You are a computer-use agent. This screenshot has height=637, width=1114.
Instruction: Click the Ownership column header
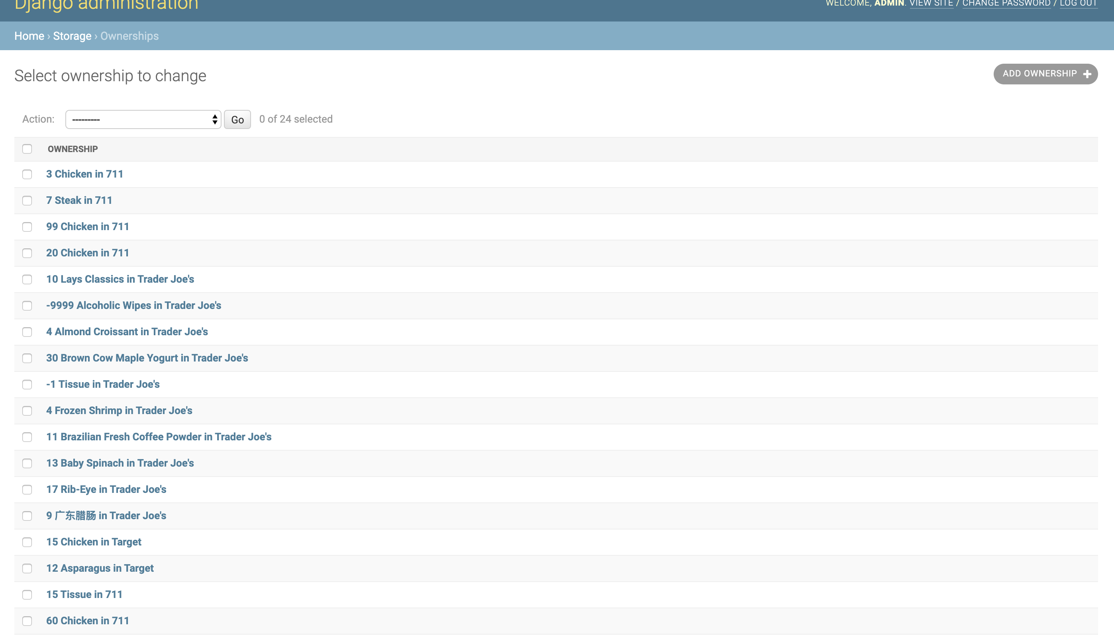tap(73, 149)
